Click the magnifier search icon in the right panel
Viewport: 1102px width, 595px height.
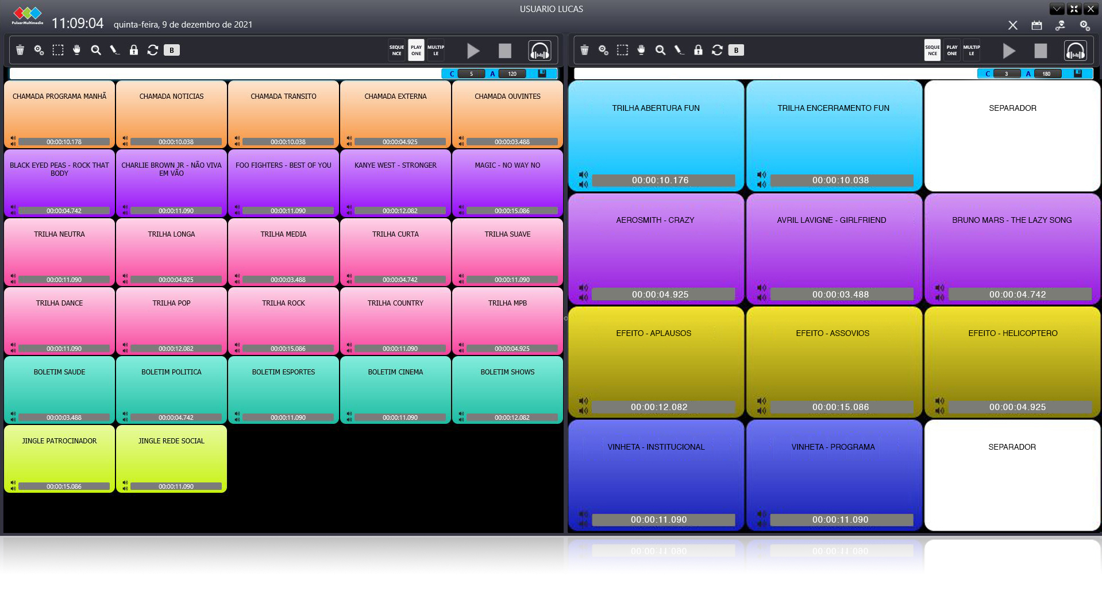pos(660,50)
